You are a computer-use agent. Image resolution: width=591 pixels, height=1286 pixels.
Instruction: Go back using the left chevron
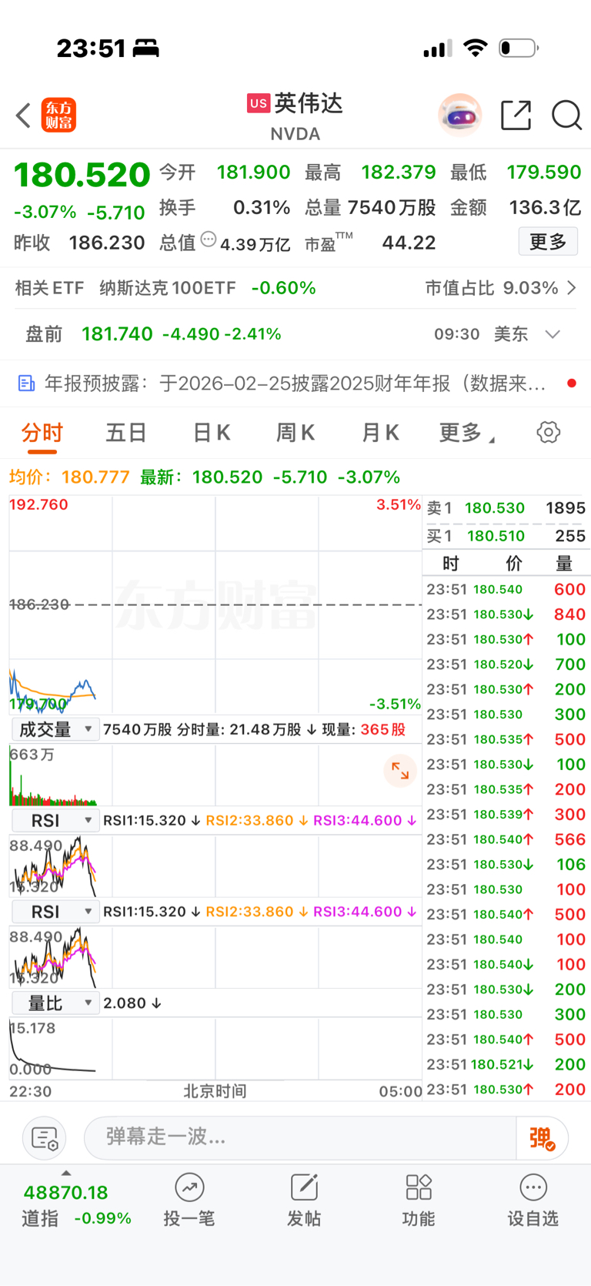click(23, 116)
